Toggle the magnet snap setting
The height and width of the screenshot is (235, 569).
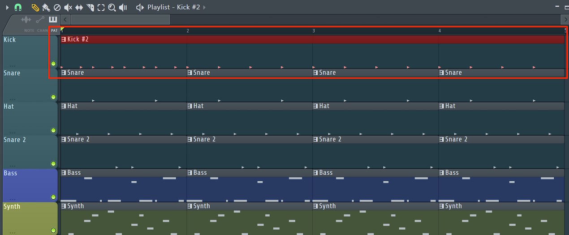coord(18,7)
